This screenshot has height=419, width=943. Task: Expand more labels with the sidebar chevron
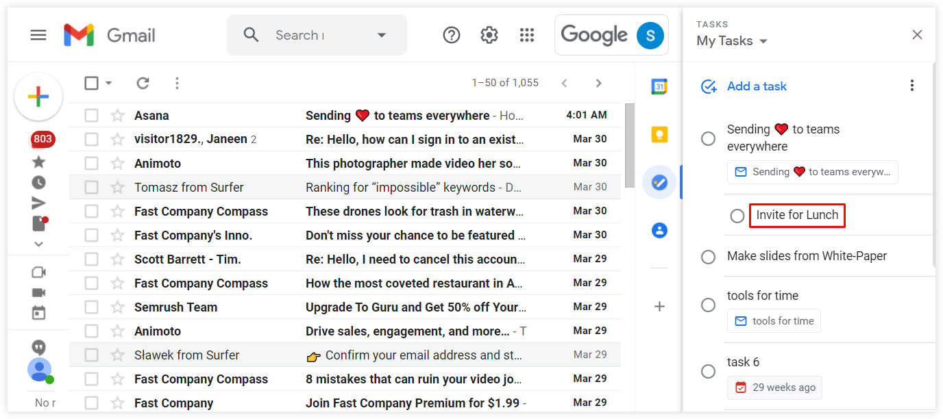pyautogui.click(x=38, y=244)
